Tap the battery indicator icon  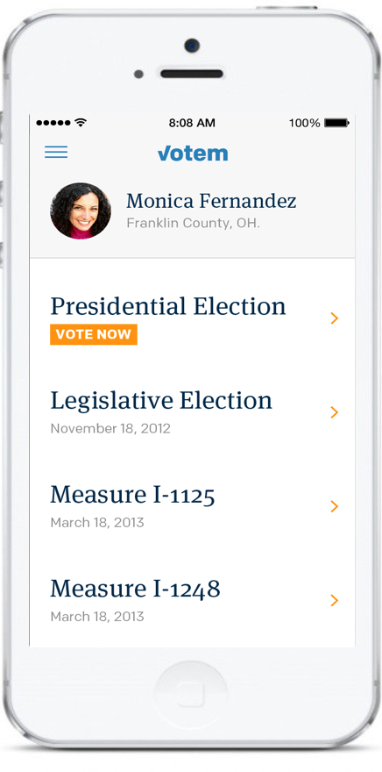(336, 123)
